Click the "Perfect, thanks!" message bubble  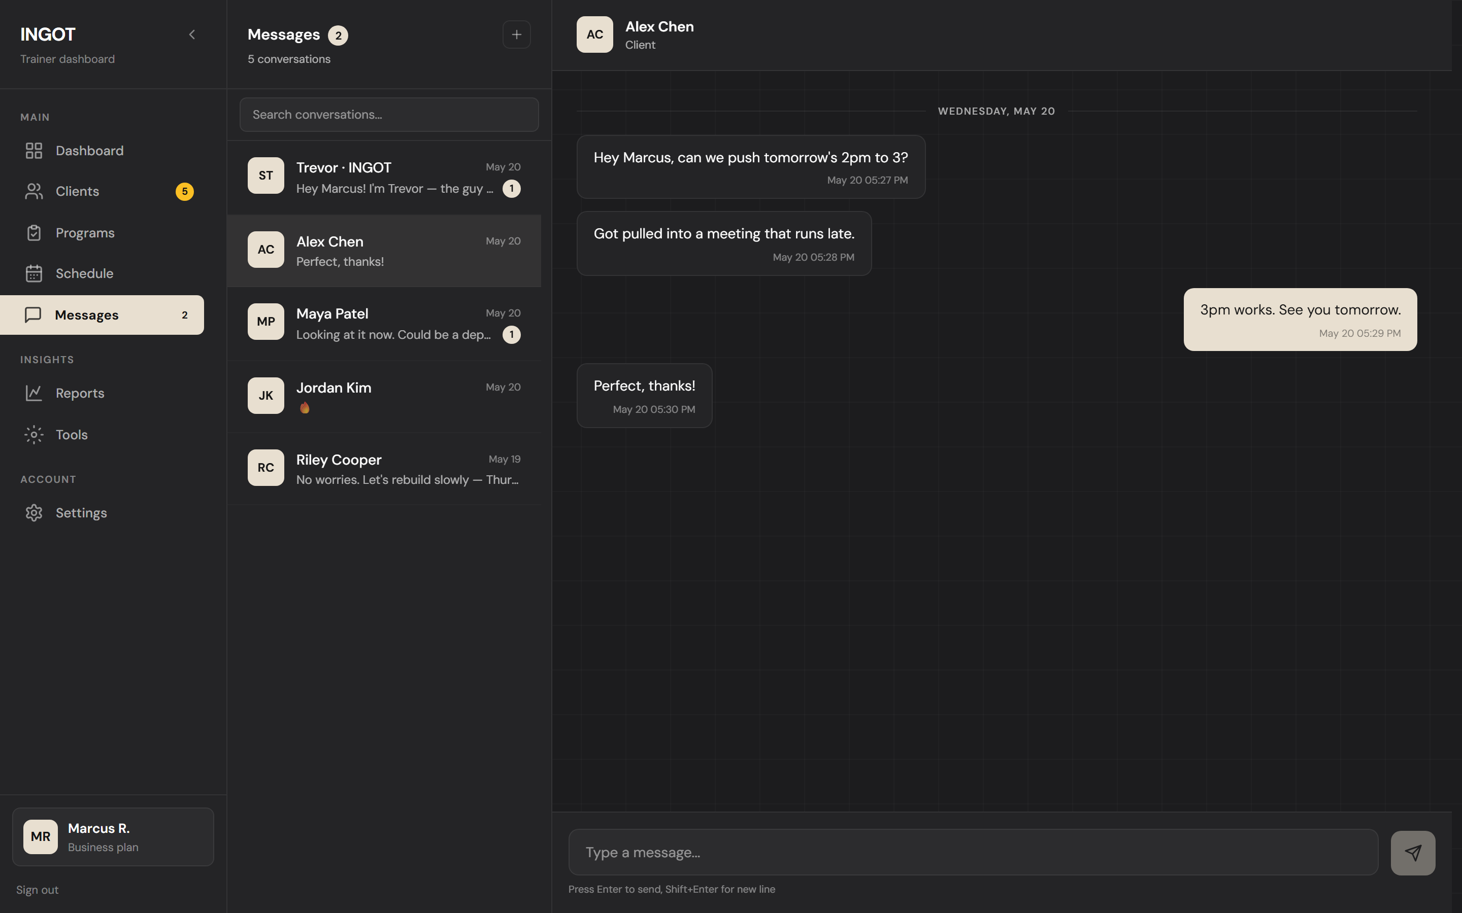pyautogui.click(x=645, y=396)
